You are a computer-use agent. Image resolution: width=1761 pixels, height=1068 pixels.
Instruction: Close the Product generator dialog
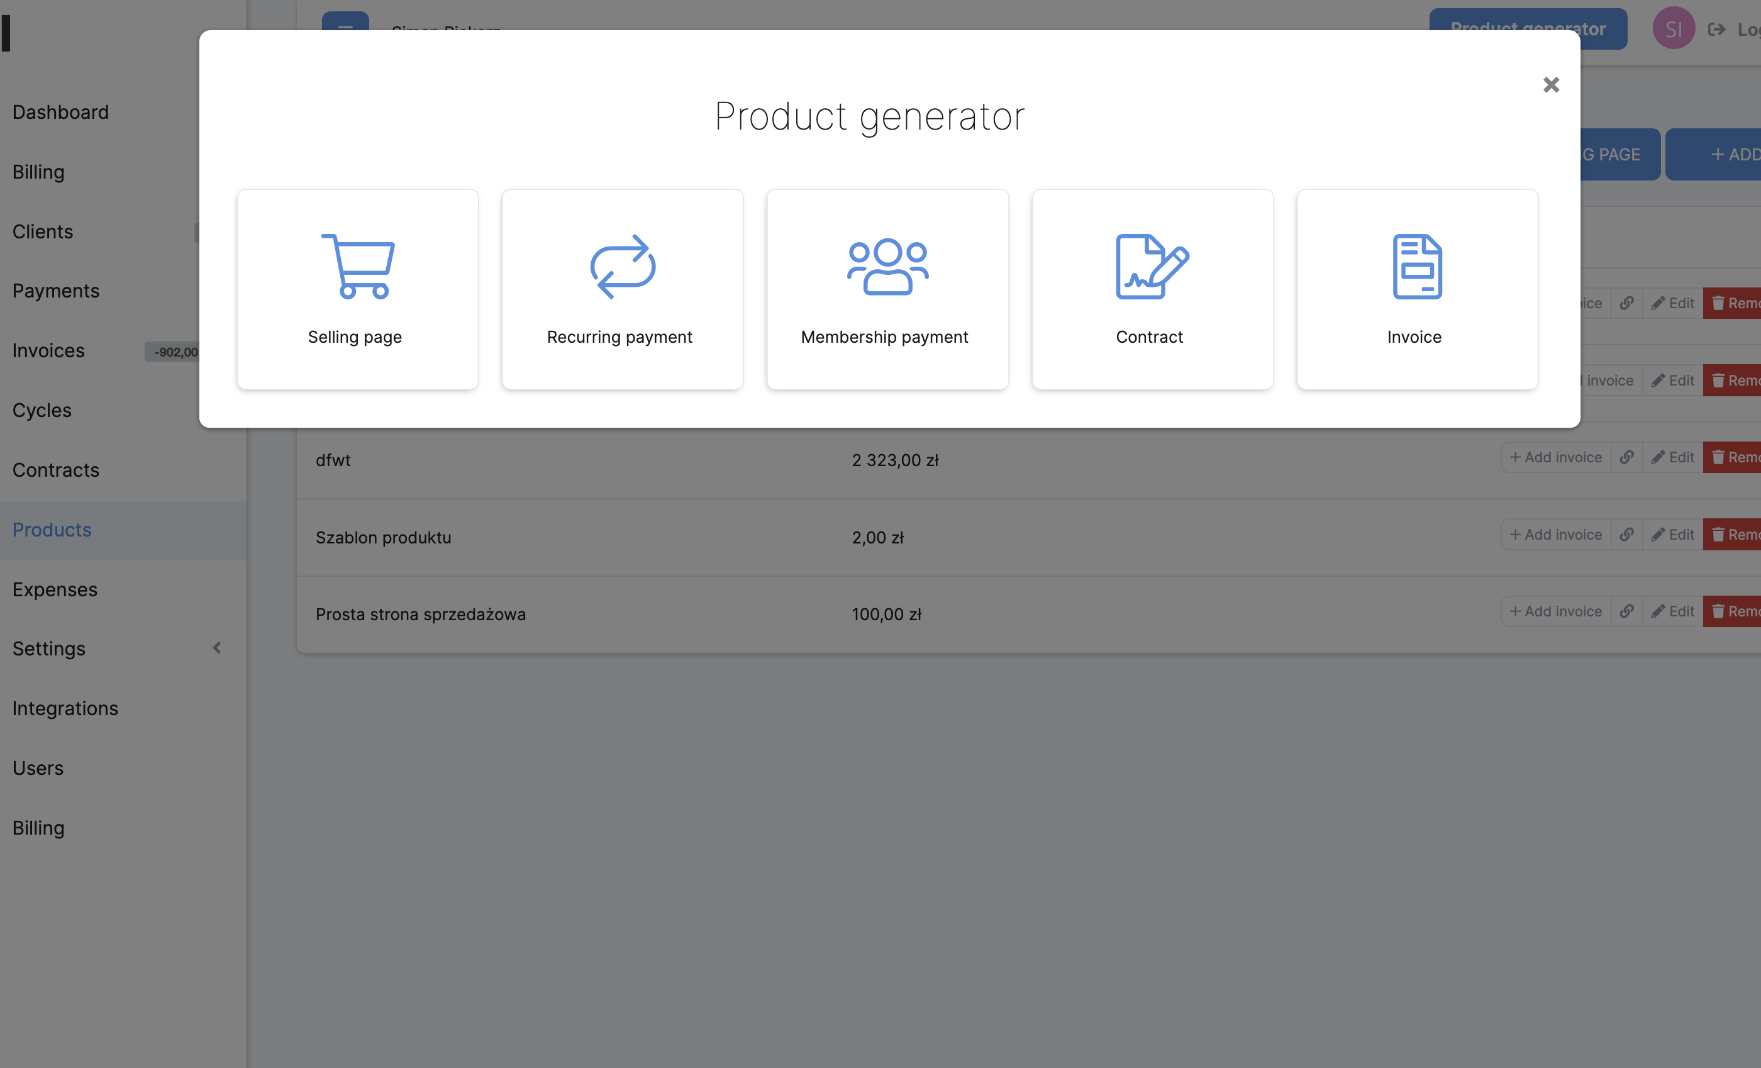[x=1550, y=85]
